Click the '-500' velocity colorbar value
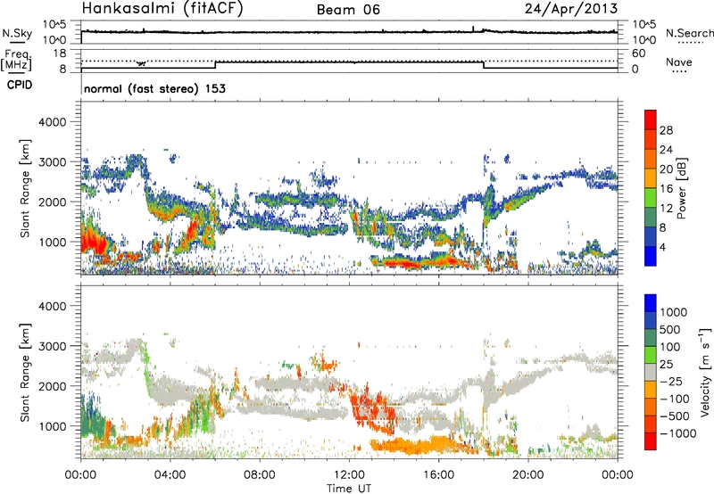Image resolution: width=714 pixels, height=494 pixels. (x=675, y=416)
